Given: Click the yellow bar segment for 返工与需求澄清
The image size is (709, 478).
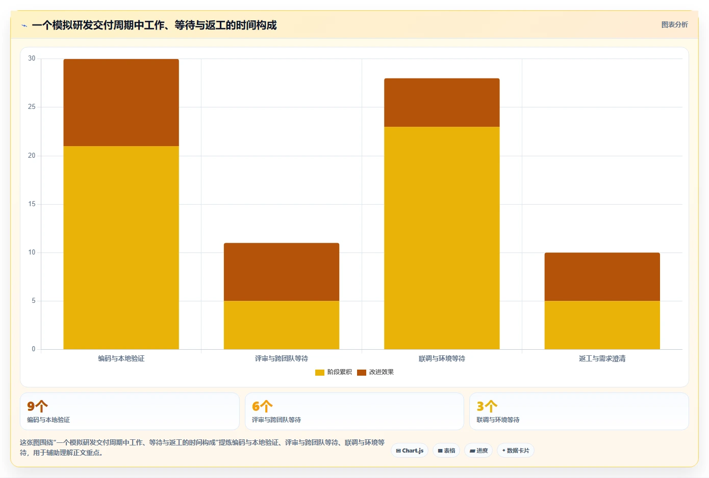Looking at the screenshot, I should coord(602,325).
